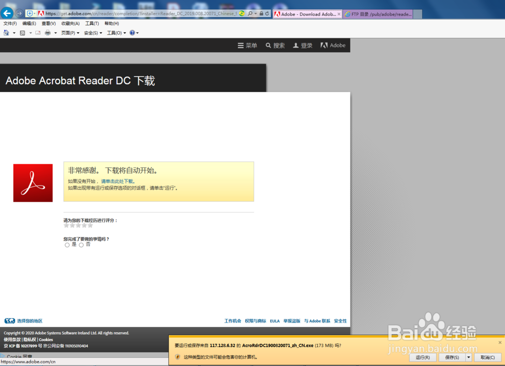Click the globe icon next to 选择您的地区

tap(9, 321)
